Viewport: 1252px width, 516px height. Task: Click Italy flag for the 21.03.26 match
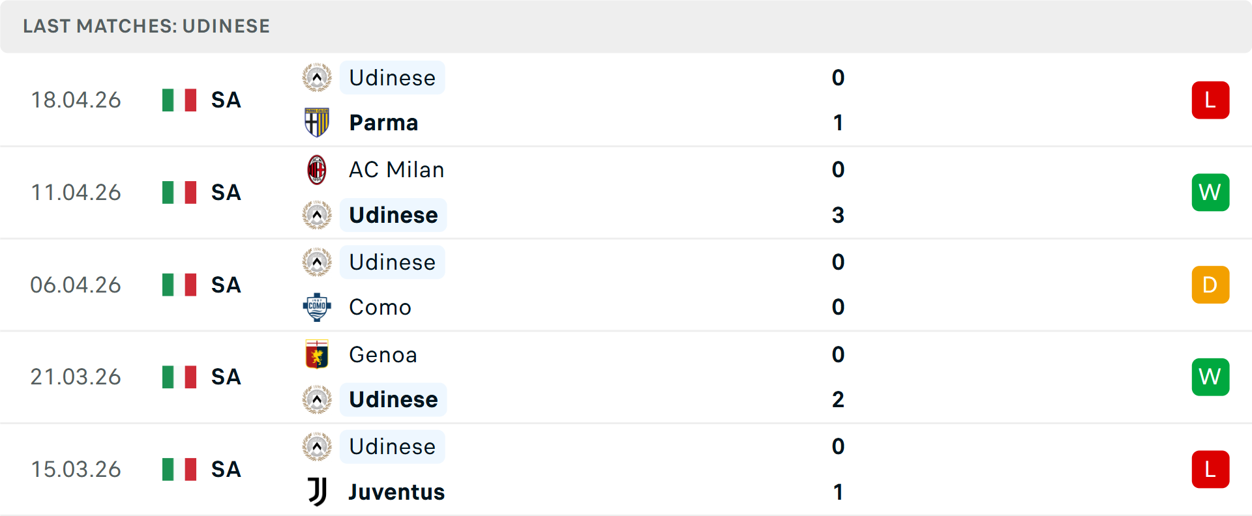179,377
